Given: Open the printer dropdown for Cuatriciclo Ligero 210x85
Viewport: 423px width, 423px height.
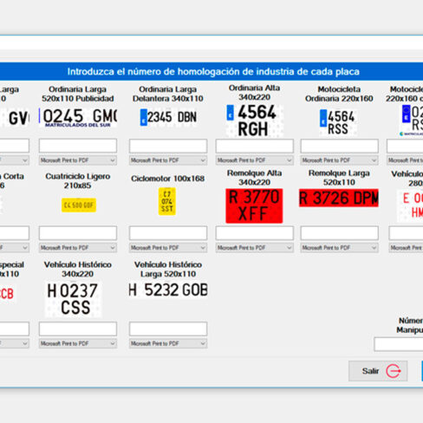Looking at the screenshot, I should 78,248.
